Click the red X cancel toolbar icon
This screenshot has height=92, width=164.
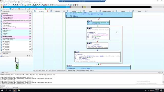(x=46, y=5)
